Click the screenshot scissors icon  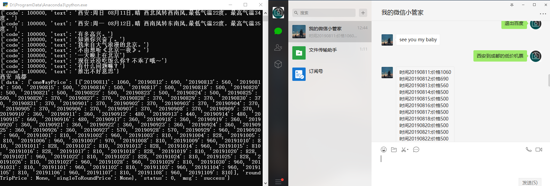tap(404, 150)
